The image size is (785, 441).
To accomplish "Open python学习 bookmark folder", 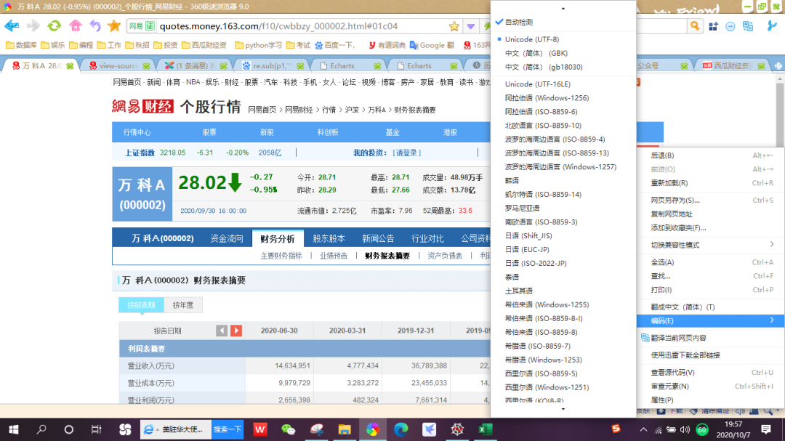I will coord(258,45).
